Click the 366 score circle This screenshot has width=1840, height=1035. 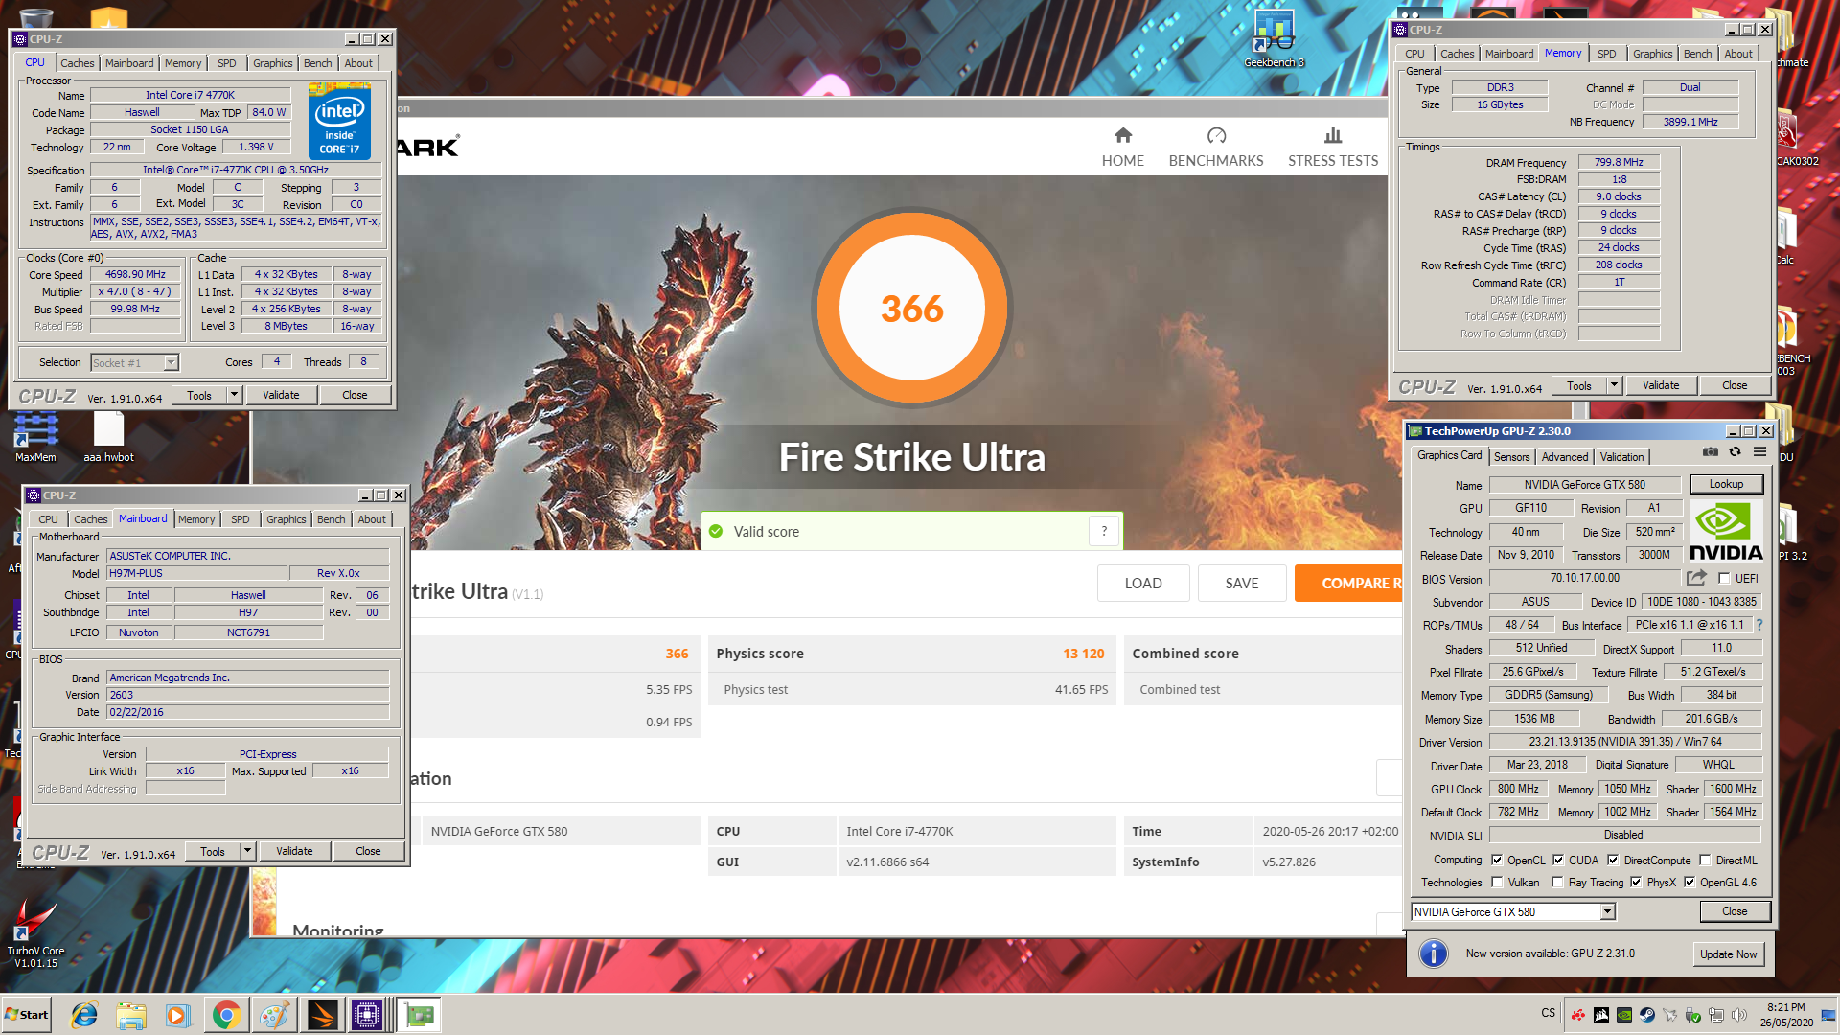[912, 309]
